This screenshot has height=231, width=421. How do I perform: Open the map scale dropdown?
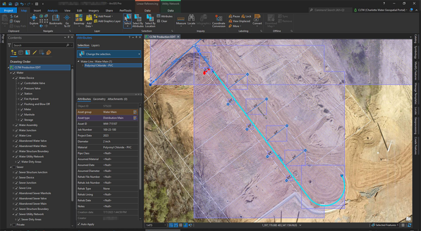(x=165, y=225)
